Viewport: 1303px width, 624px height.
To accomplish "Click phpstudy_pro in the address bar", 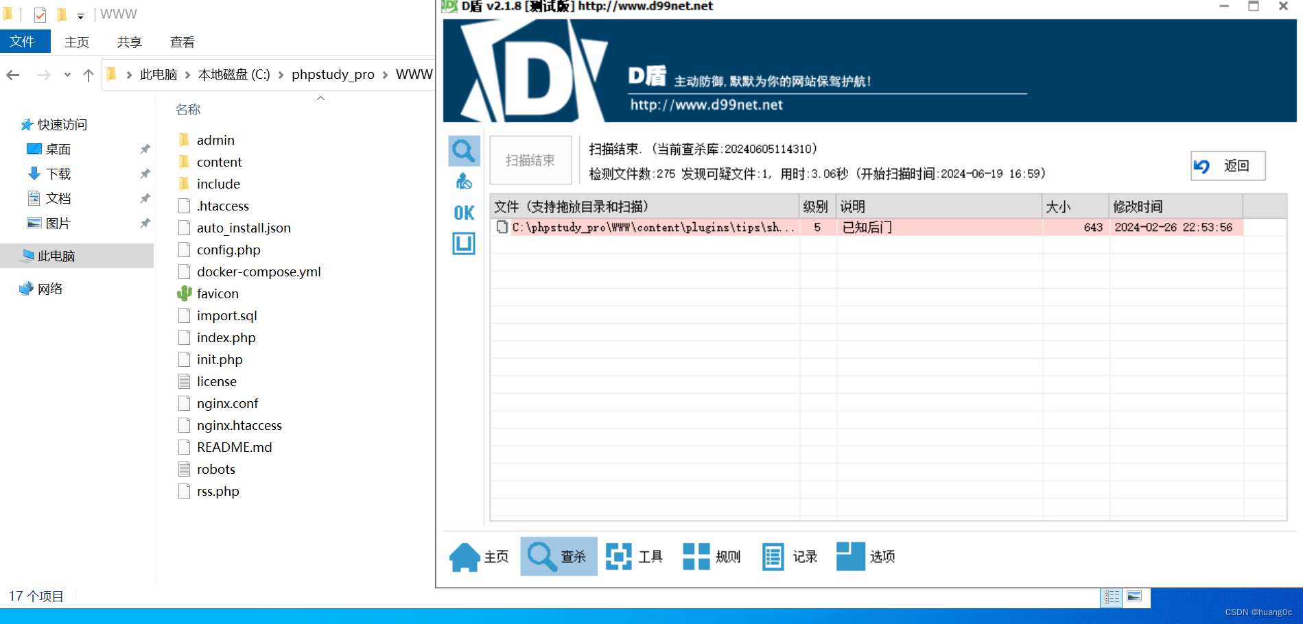I will tap(333, 75).
